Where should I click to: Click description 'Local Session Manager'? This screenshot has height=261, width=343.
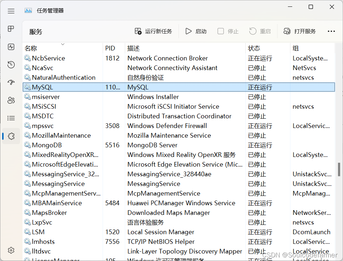161,232
